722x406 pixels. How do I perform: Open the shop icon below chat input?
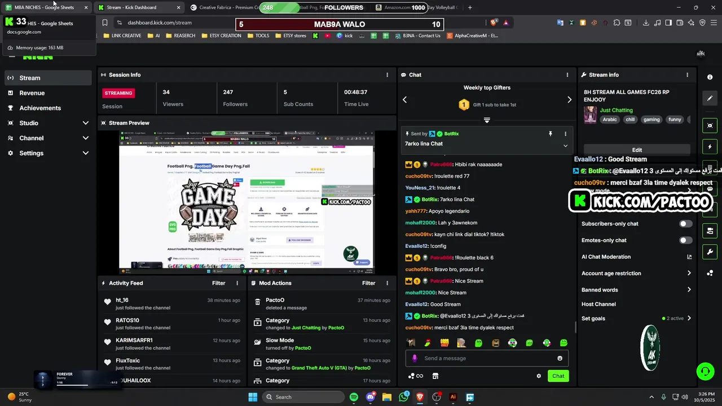coord(435,376)
